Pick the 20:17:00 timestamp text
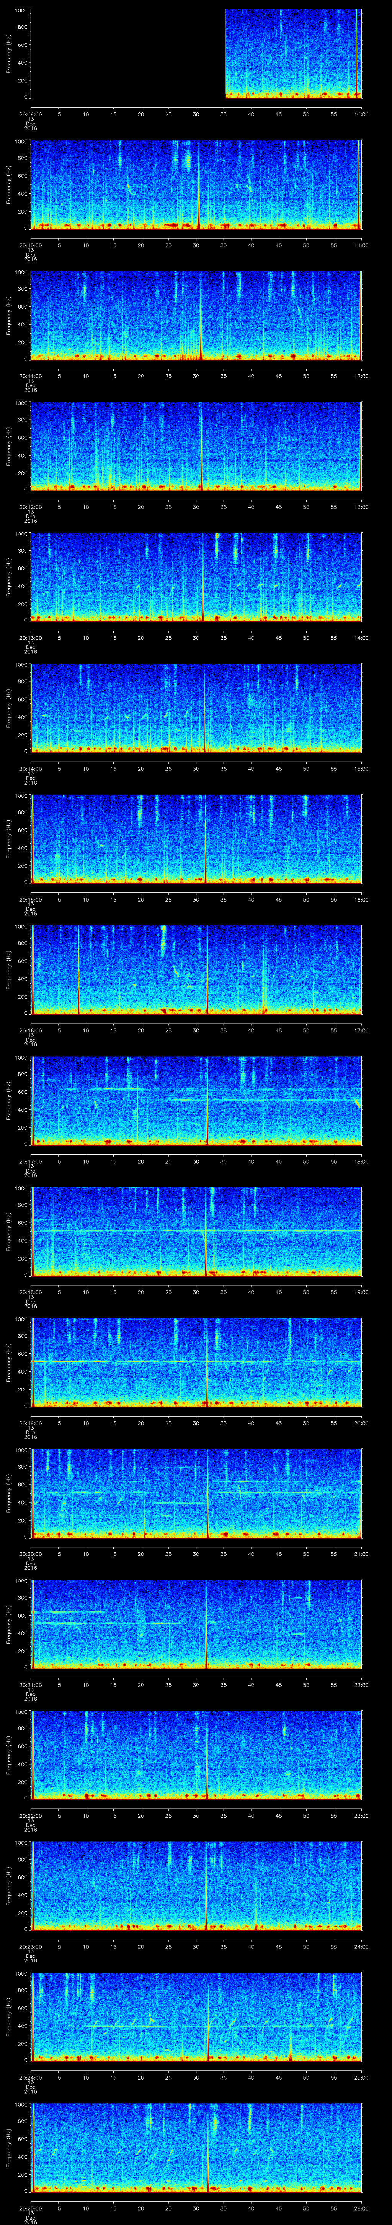Screen dimensions: 392x2225 click(30, 1161)
